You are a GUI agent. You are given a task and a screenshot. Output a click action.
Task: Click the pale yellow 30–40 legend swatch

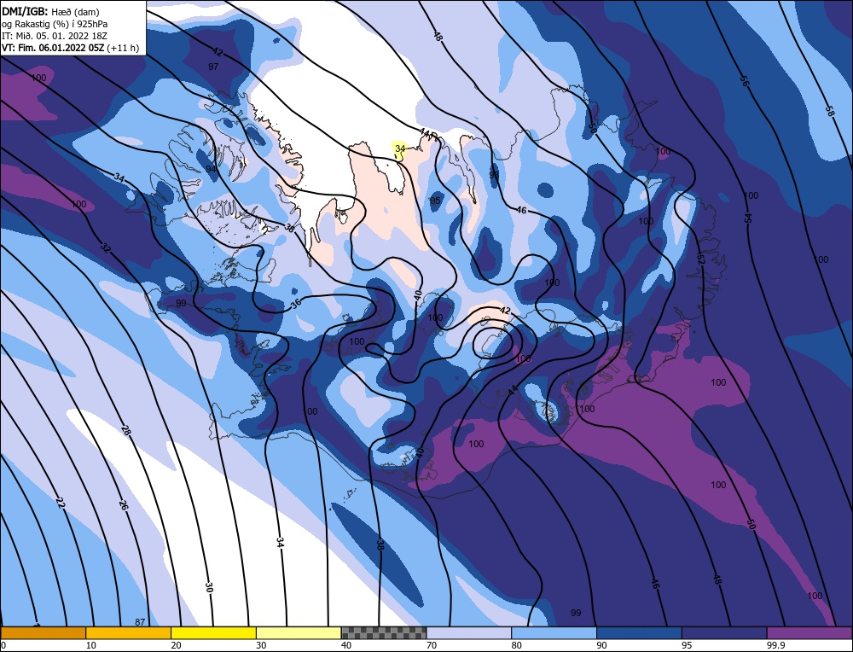[299, 632]
